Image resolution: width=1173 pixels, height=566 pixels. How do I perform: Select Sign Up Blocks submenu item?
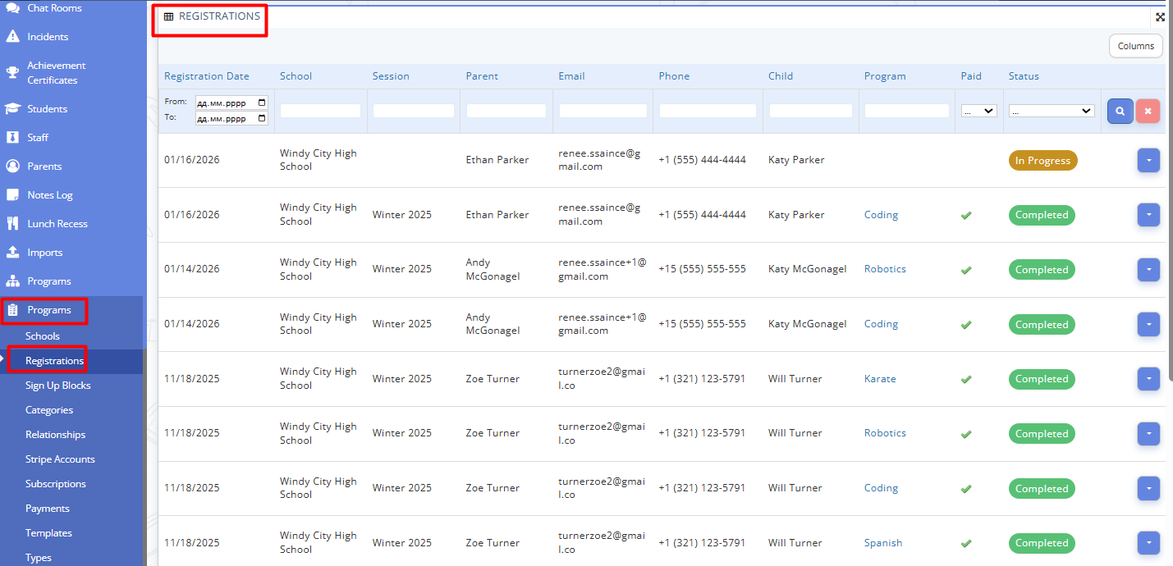pos(57,386)
